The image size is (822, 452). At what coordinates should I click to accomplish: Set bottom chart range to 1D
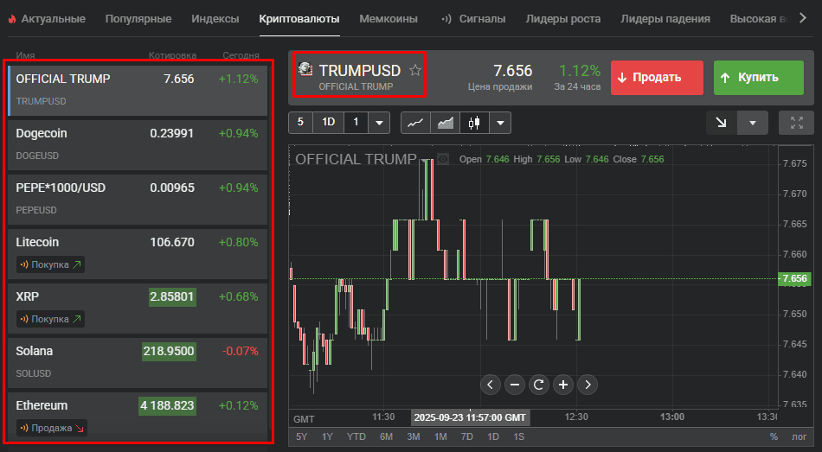(x=493, y=436)
